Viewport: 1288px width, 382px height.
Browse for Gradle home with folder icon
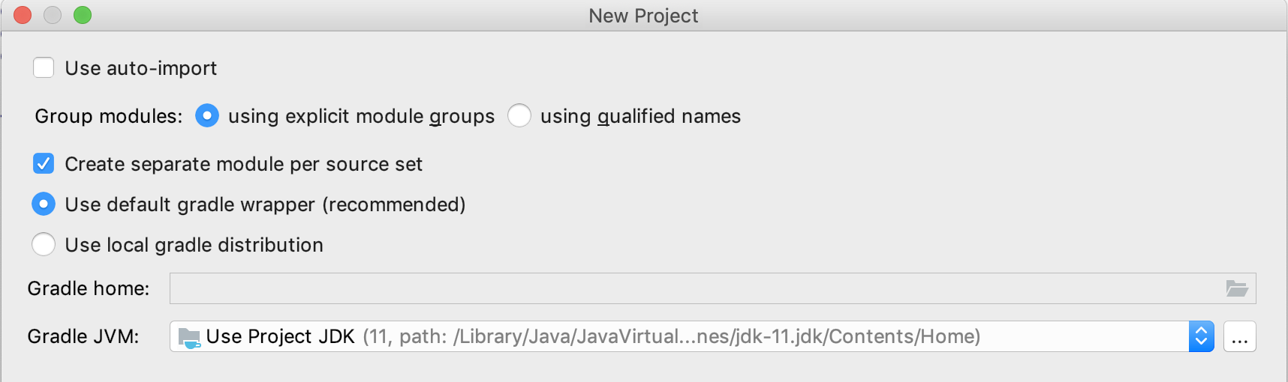[1236, 288]
